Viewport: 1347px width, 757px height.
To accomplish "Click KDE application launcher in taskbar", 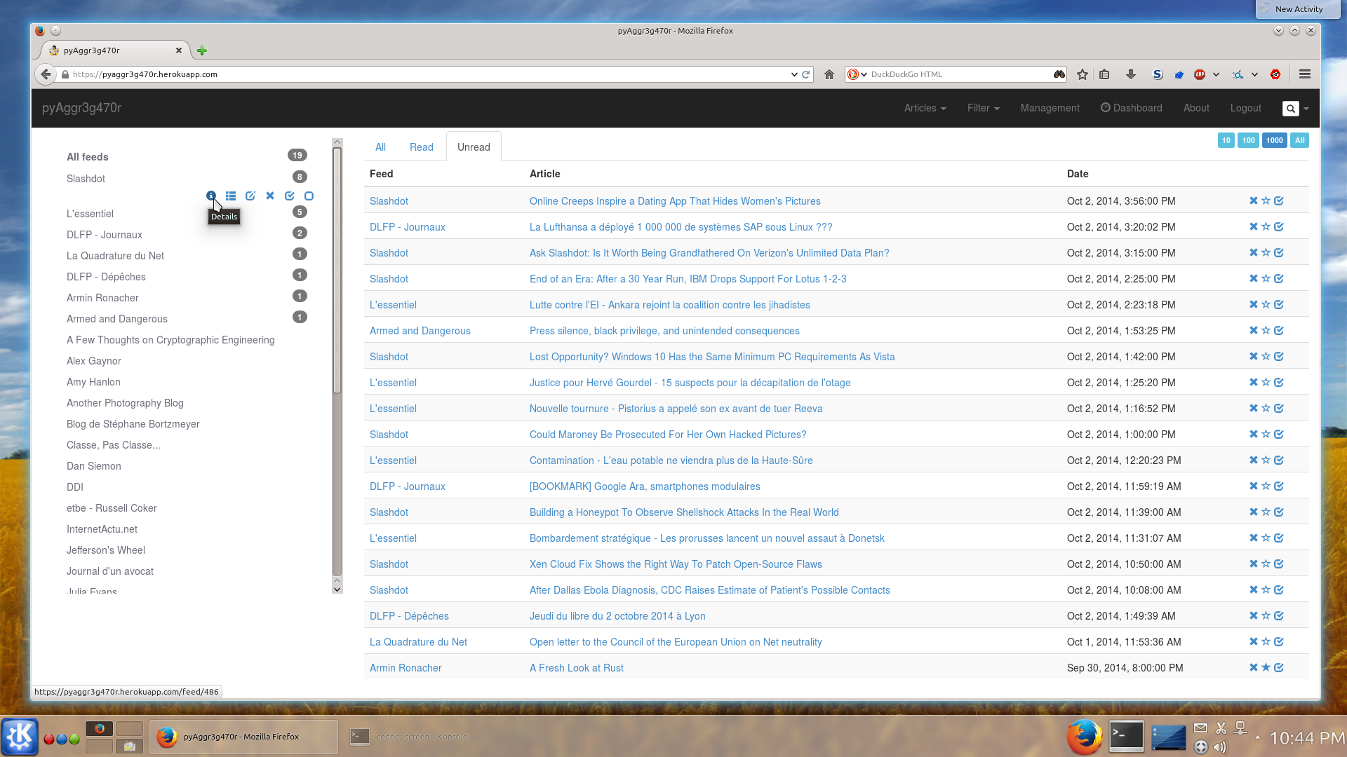I will [20, 737].
